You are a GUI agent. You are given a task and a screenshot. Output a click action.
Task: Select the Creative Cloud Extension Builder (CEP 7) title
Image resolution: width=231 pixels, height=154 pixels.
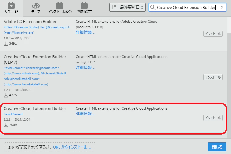35,60
